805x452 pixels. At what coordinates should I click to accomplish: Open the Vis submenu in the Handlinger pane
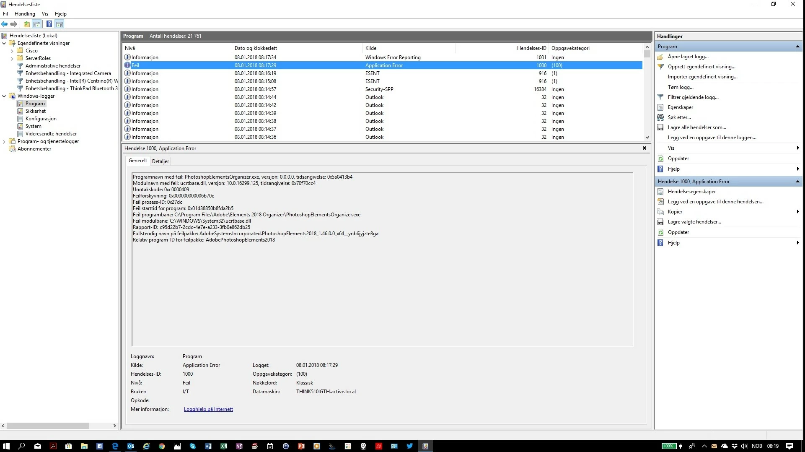click(728, 148)
